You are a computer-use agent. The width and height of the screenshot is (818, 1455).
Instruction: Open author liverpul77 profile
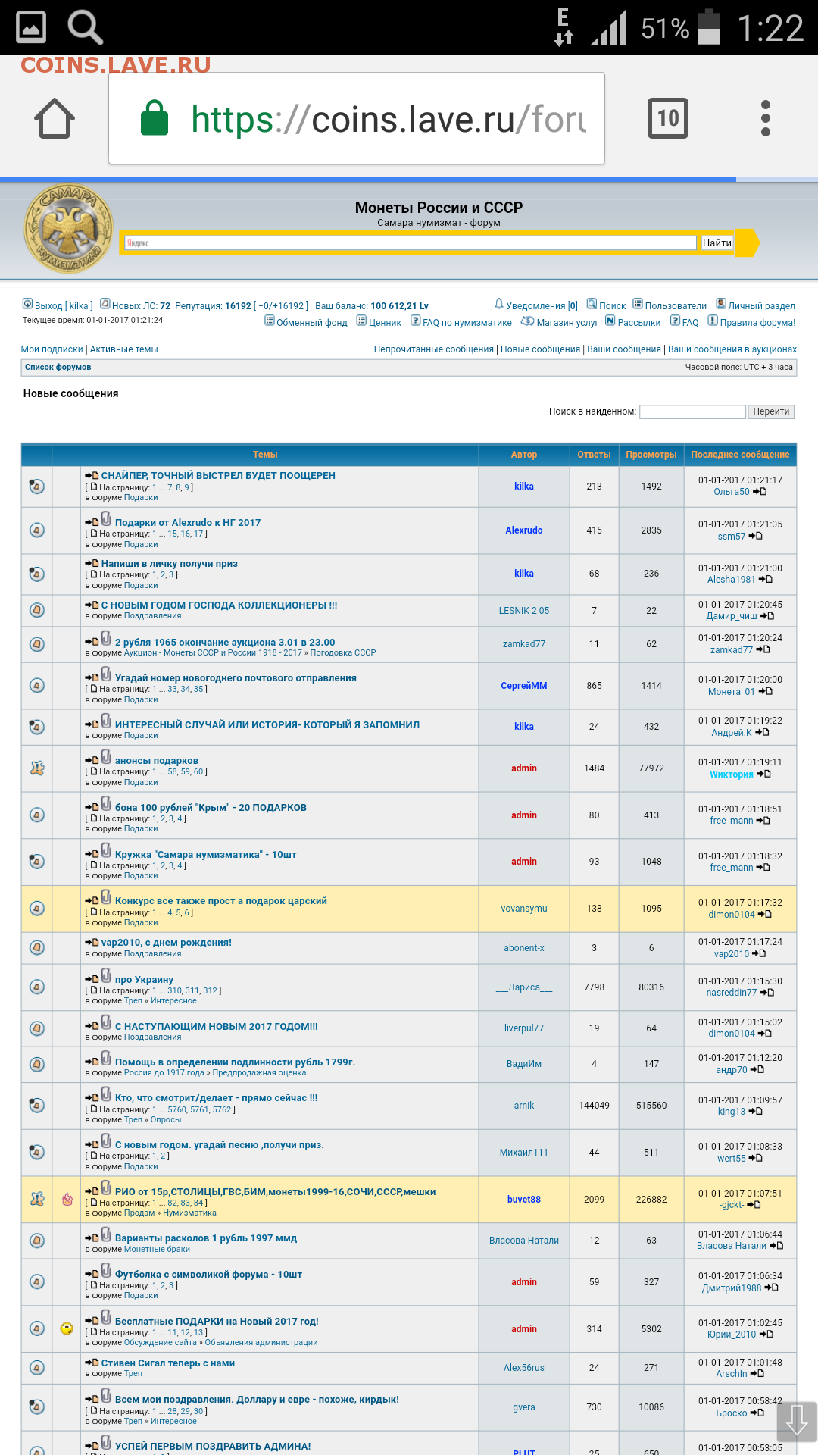(524, 1028)
